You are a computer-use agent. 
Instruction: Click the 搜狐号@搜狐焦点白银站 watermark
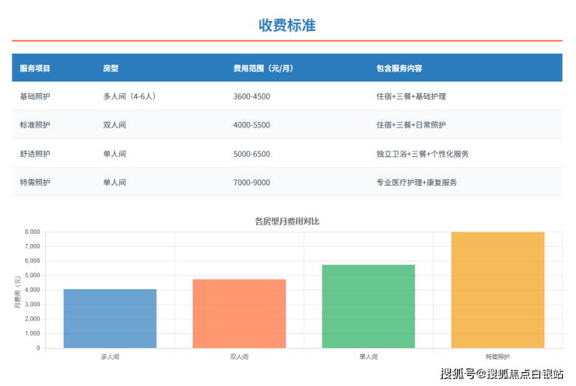(502, 374)
